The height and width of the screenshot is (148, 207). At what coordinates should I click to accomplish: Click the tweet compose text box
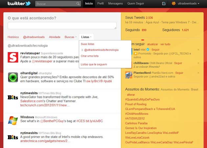62,26
